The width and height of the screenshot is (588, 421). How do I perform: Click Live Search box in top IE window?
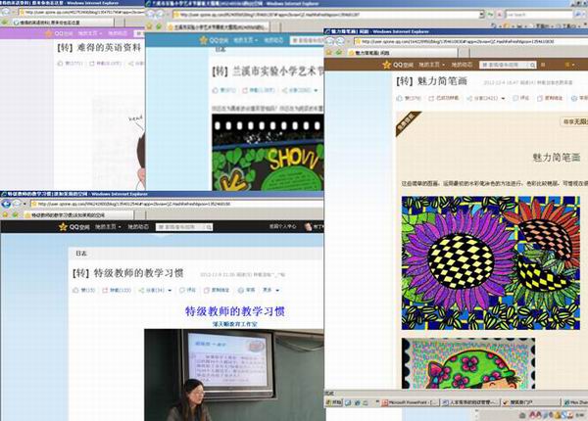[x=539, y=15]
